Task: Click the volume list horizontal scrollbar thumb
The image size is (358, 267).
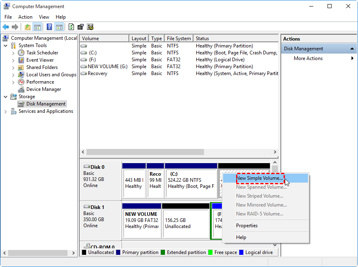Action: coord(145,152)
